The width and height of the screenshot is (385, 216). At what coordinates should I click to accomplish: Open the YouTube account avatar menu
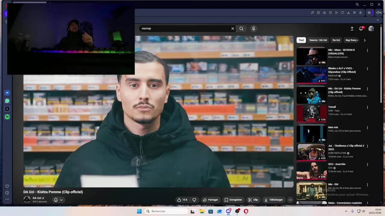(371, 28)
